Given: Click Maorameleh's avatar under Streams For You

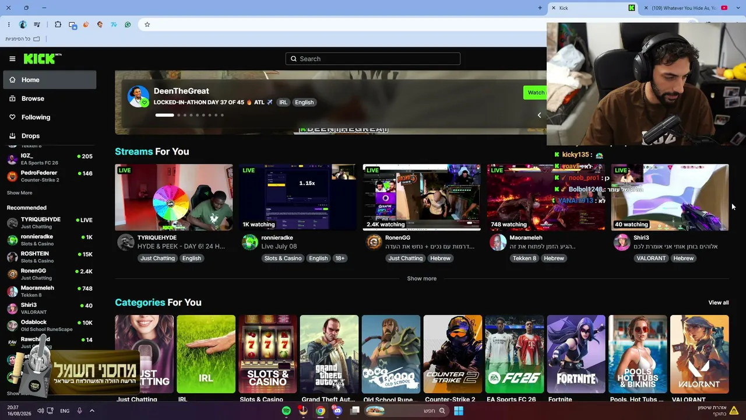Looking at the screenshot, I should (498, 242).
